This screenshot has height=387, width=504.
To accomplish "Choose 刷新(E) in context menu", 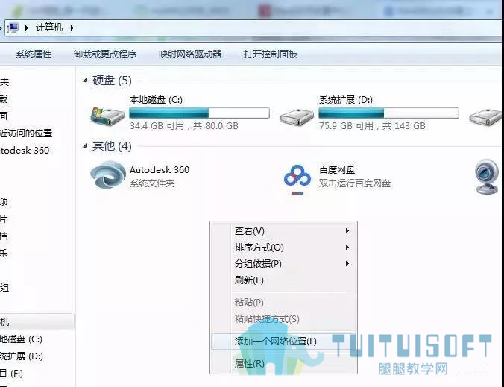I will (284, 280).
